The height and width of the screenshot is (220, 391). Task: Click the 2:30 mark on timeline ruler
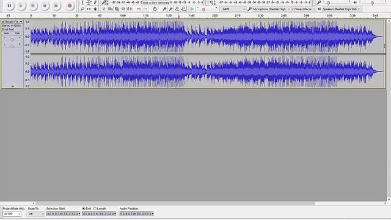click(x=261, y=15)
